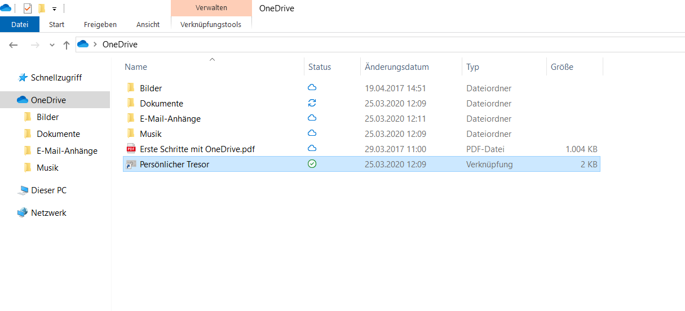Sort by the Größe column header
Viewport: 685px width, 311px height.
coord(562,67)
